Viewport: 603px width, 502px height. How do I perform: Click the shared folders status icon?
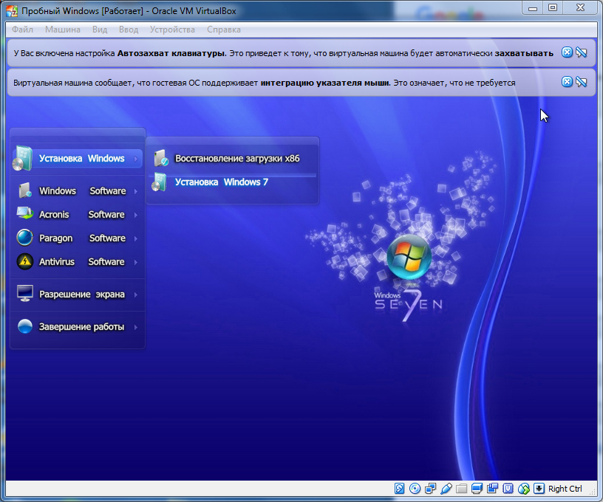tap(461, 488)
